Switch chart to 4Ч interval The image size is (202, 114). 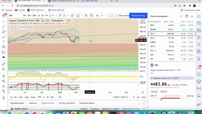47,16
